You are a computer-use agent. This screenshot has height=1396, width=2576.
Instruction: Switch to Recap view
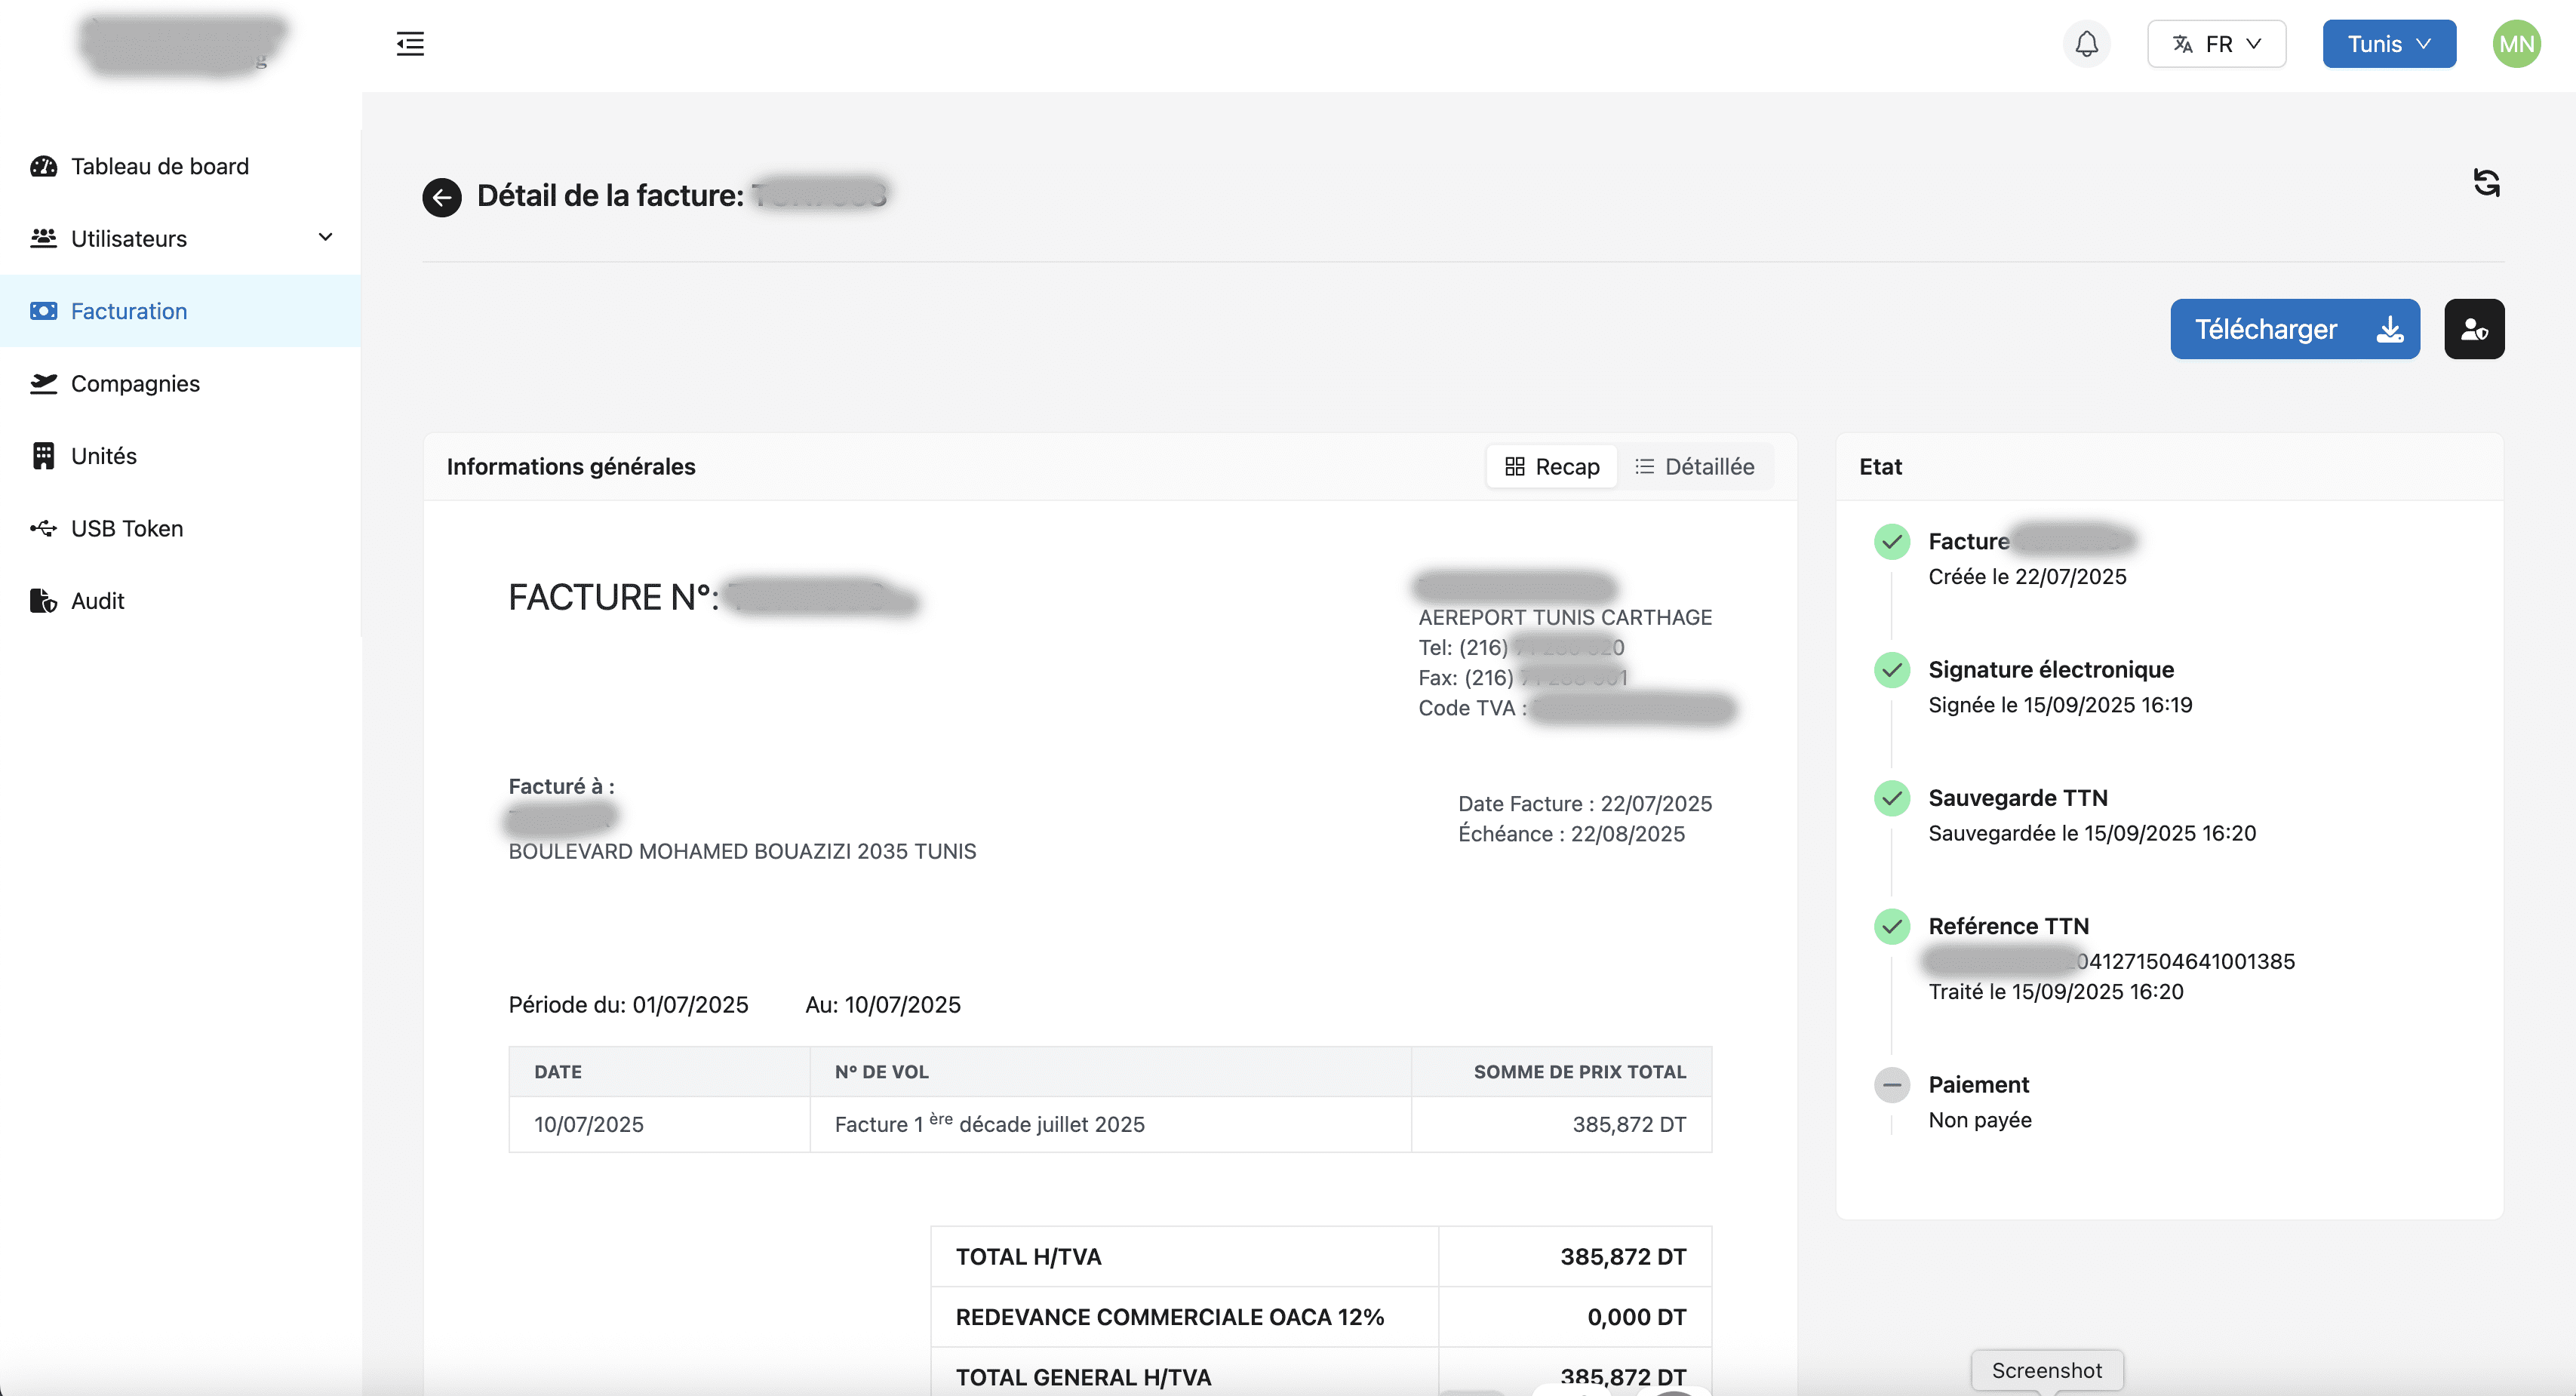[x=1552, y=467]
